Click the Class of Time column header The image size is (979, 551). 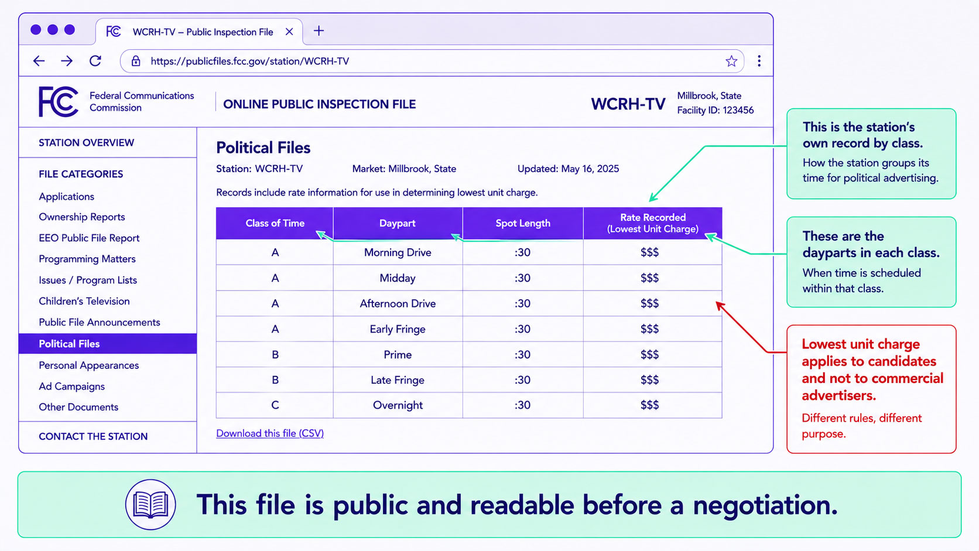[x=275, y=223]
